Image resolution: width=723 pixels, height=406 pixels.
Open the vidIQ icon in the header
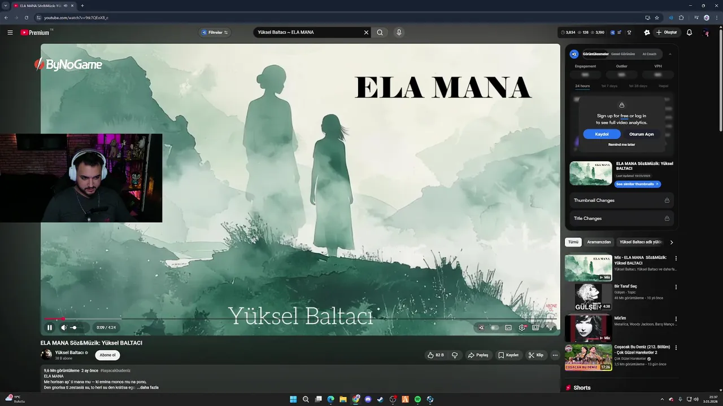tap(613, 33)
